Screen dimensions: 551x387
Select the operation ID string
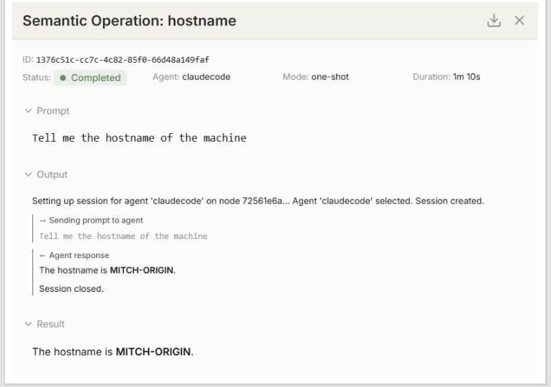pyautogui.click(x=122, y=59)
